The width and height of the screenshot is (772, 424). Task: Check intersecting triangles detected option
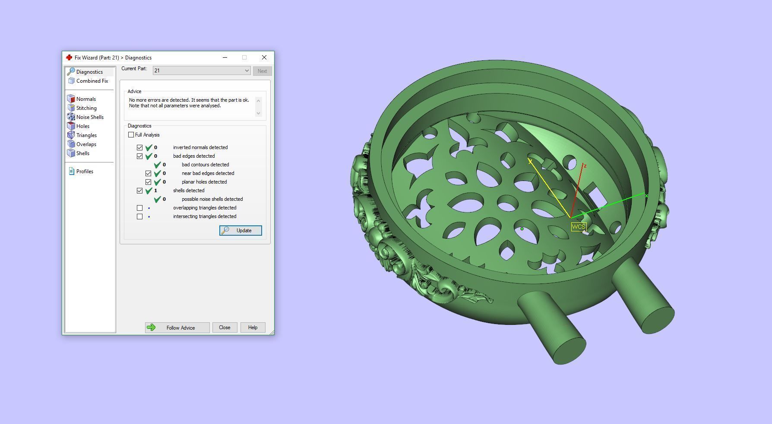[139, 216]
